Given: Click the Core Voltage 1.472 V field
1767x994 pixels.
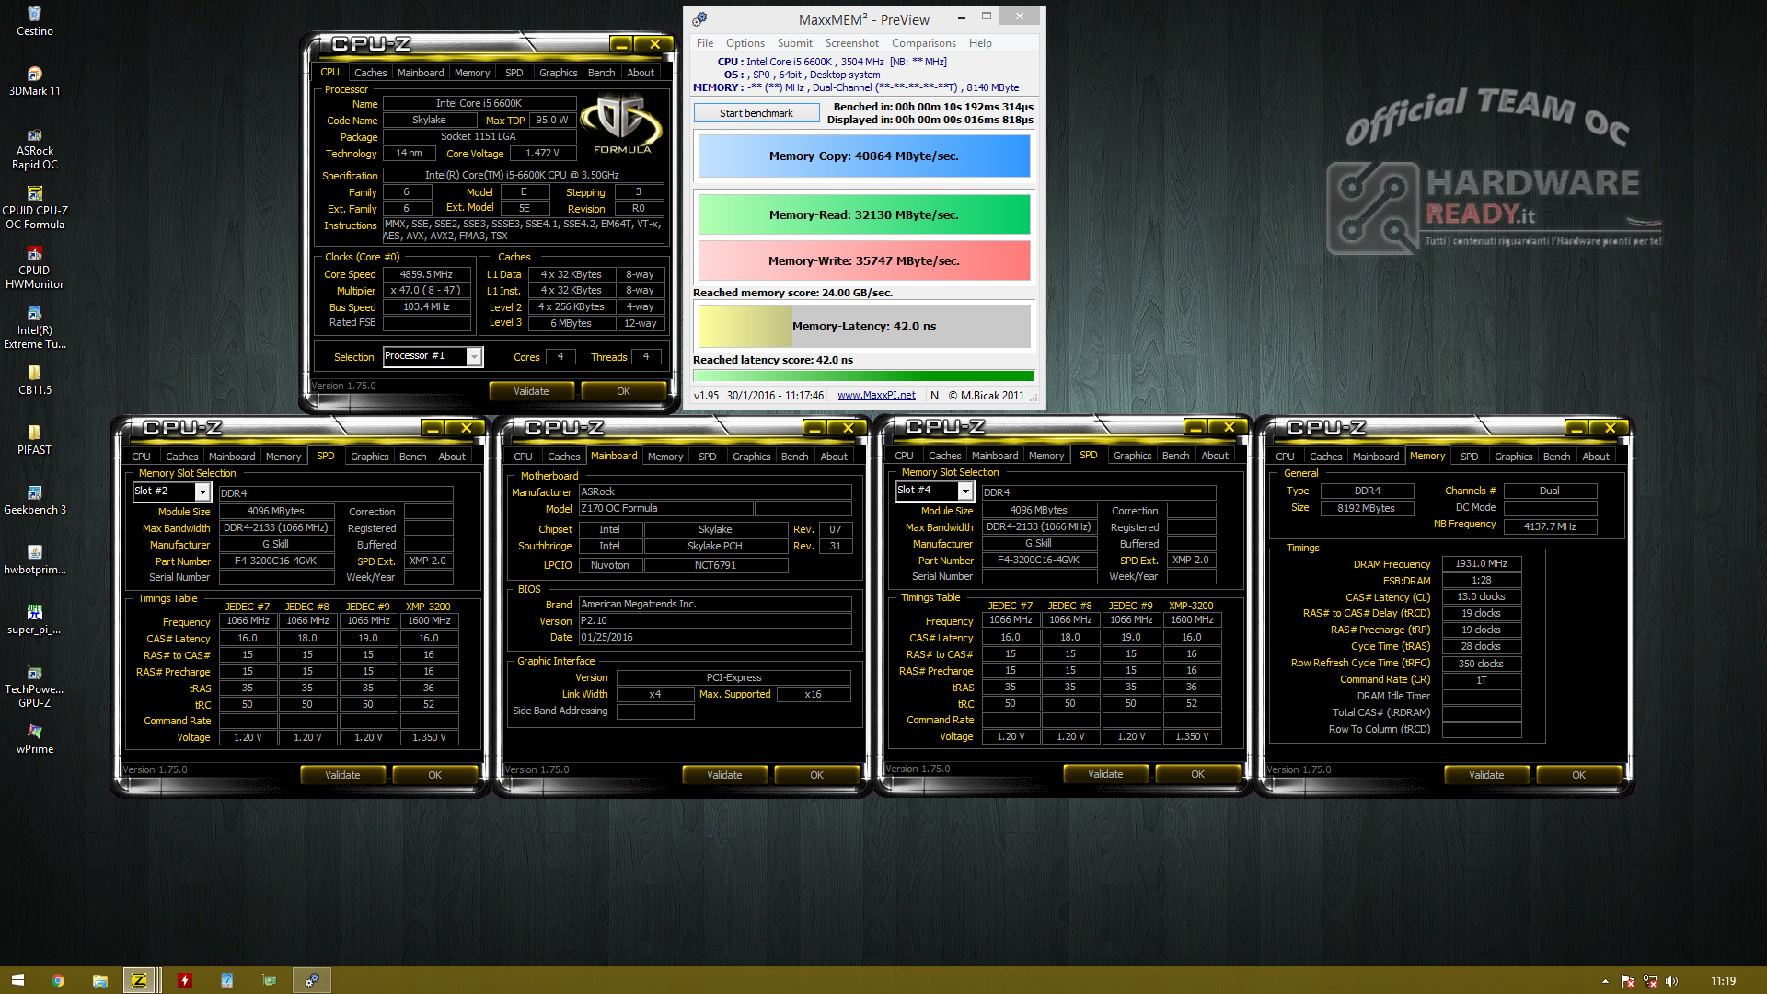Looking at the screenshot, I should pos(542,154).
